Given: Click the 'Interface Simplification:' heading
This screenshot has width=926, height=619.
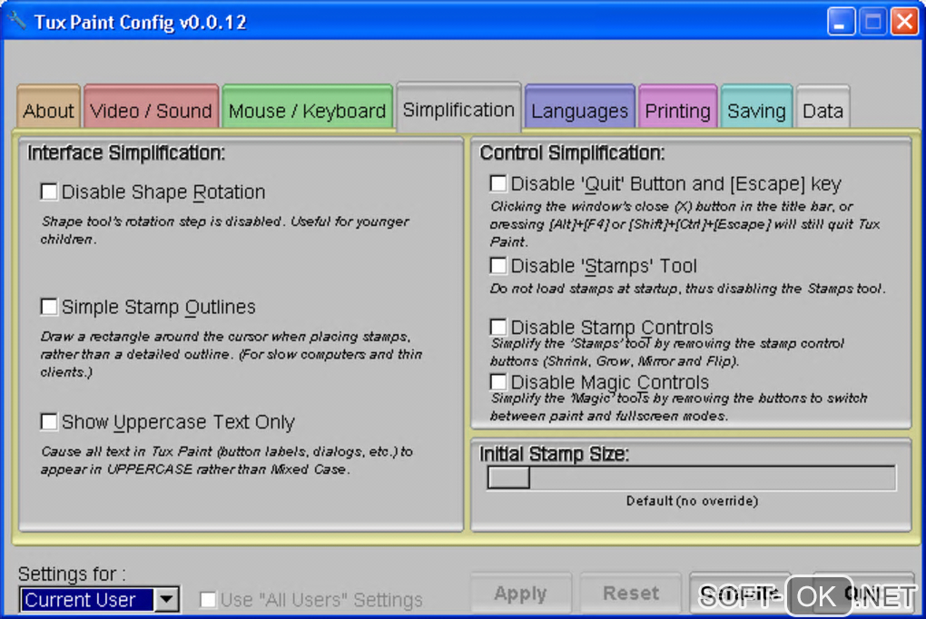Looking at the screenshot, I should pyautogui.click(x=126, y=153).
